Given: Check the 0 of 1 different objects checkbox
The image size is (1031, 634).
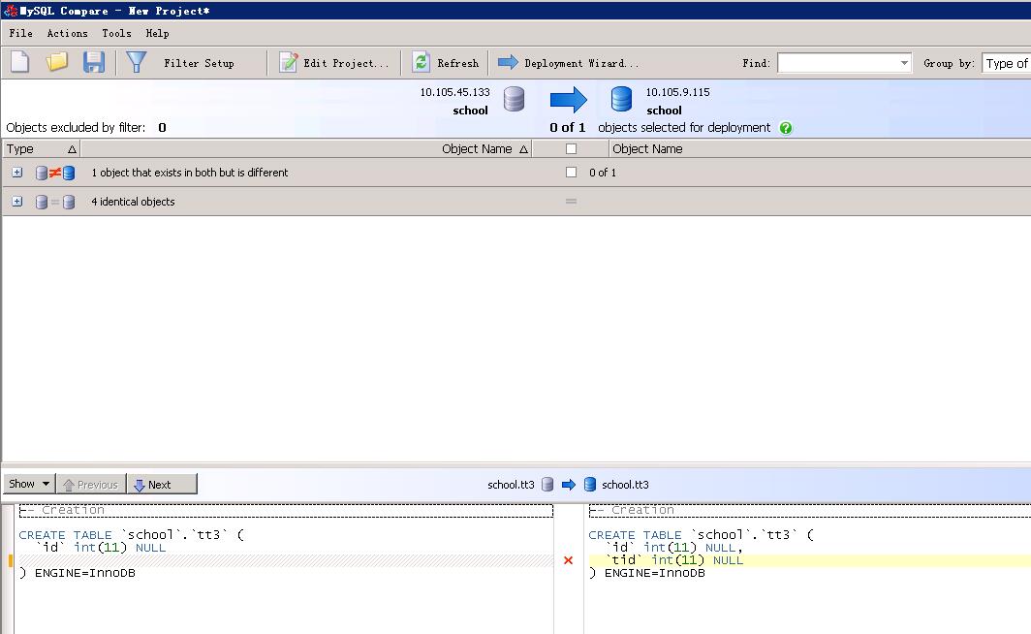Looking at the screenshot, I should 572,173.
